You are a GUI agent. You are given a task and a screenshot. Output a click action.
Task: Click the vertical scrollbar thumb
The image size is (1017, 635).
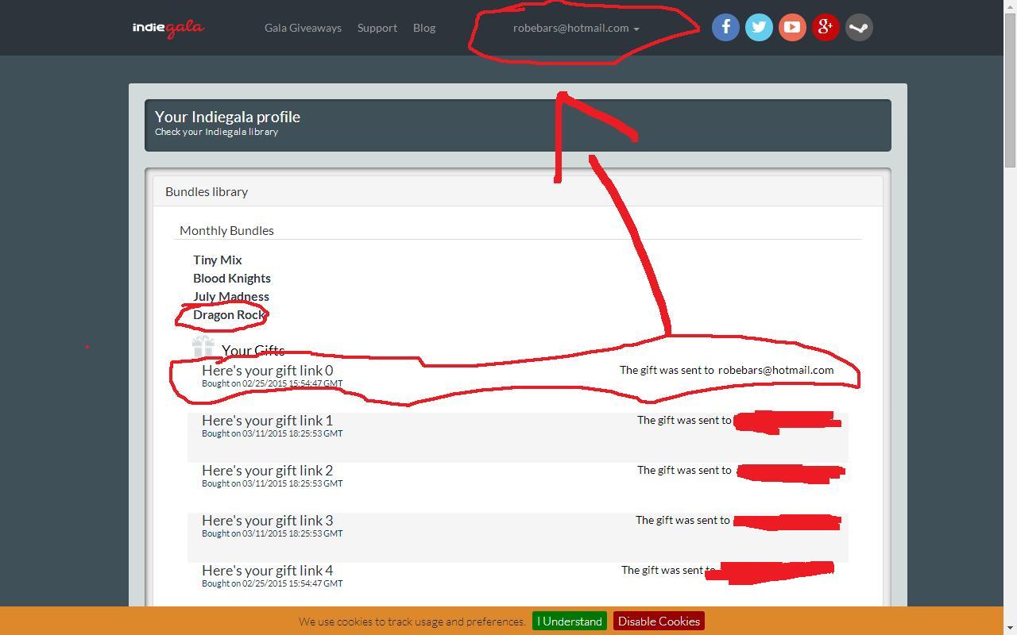click(1010, 90)
